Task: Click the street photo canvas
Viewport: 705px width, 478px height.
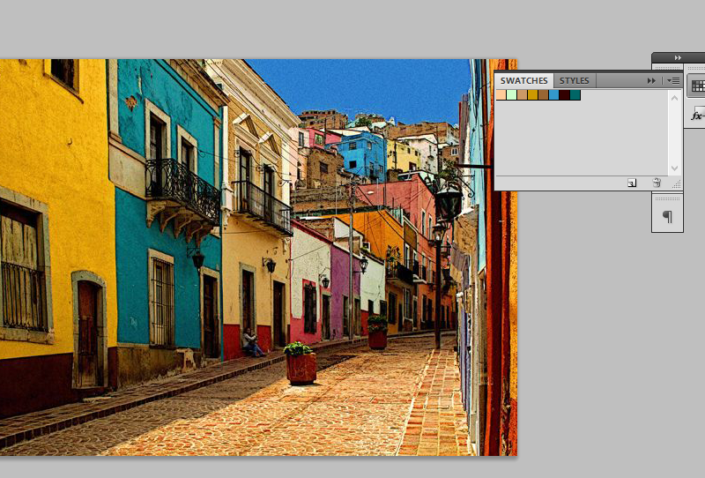Action: coord(258,258)
